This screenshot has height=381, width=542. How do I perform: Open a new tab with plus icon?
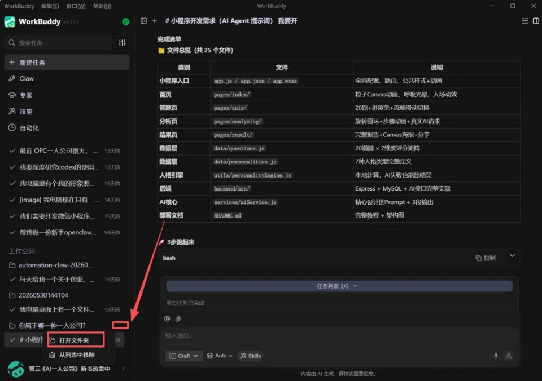point(155,21)
